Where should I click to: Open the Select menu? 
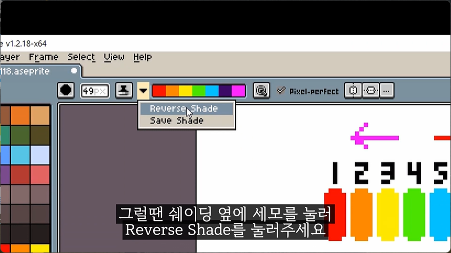pos(81,57)
